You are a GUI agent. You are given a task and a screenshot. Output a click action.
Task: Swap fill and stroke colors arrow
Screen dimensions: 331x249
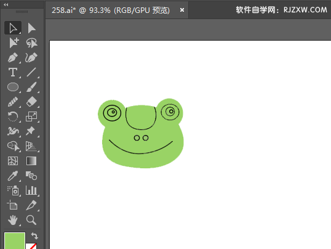pos(34,235)
